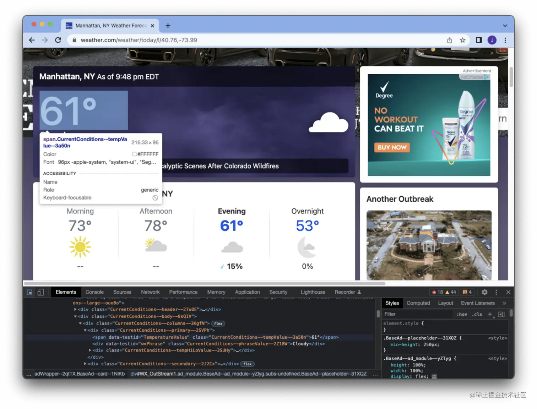Expand the CurrentConditions--secondary div
Image resolution: width=537 pixels, height=409 pixels.
[x=85, y=364]
